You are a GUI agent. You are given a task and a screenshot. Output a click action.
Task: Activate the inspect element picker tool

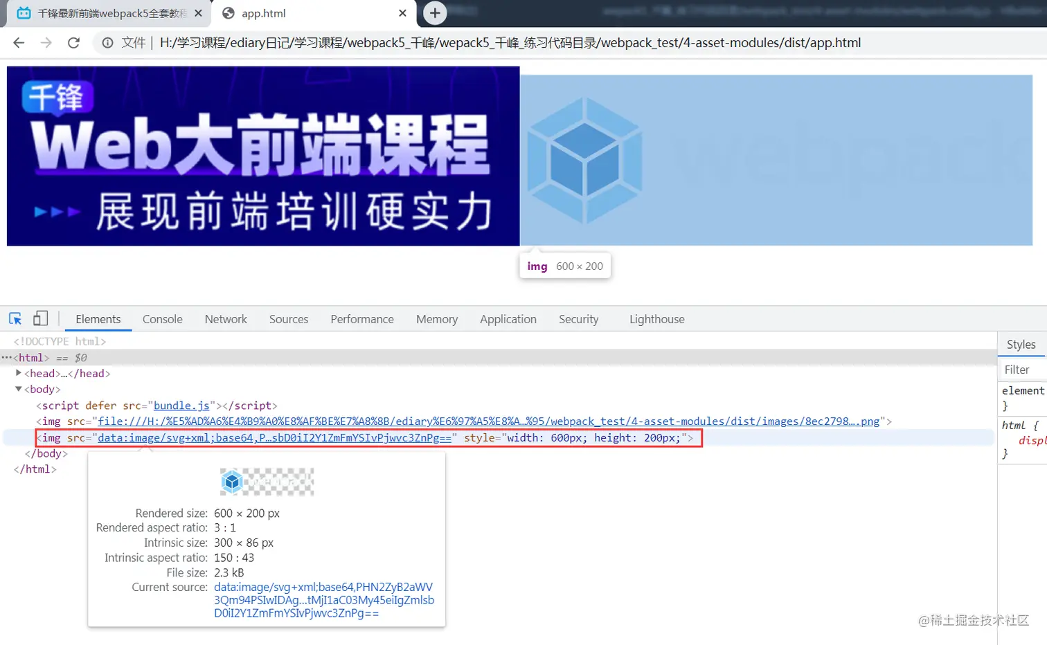[15, 319]
